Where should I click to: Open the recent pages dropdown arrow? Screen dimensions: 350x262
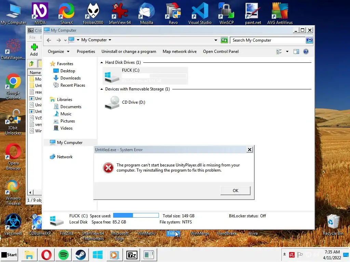[65, 40]
